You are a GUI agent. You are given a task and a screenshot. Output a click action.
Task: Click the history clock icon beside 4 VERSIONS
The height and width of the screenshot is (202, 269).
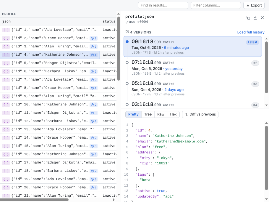(127, 32)
